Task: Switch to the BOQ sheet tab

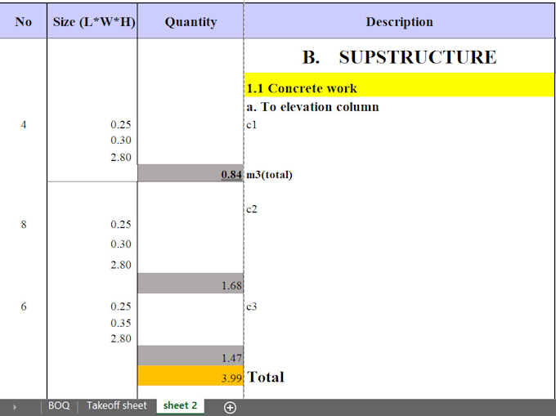Action: (59, 405)
